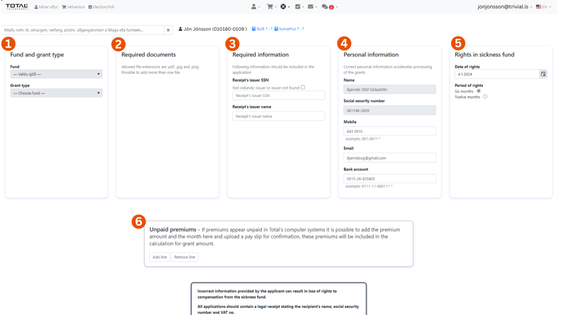Image resolution: width=561 pixels, height=315 pixels.
Task: Expand the Grant type dropdown
Action: coord(56,93)
